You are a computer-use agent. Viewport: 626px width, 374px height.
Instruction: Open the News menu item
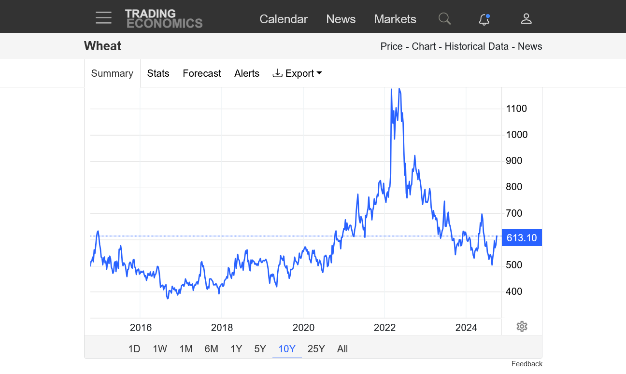pos(341,19)
